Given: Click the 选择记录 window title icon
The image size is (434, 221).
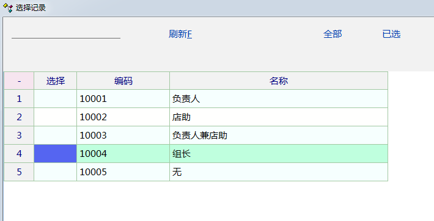Looking at the screenshot, I should pos(8,7).
